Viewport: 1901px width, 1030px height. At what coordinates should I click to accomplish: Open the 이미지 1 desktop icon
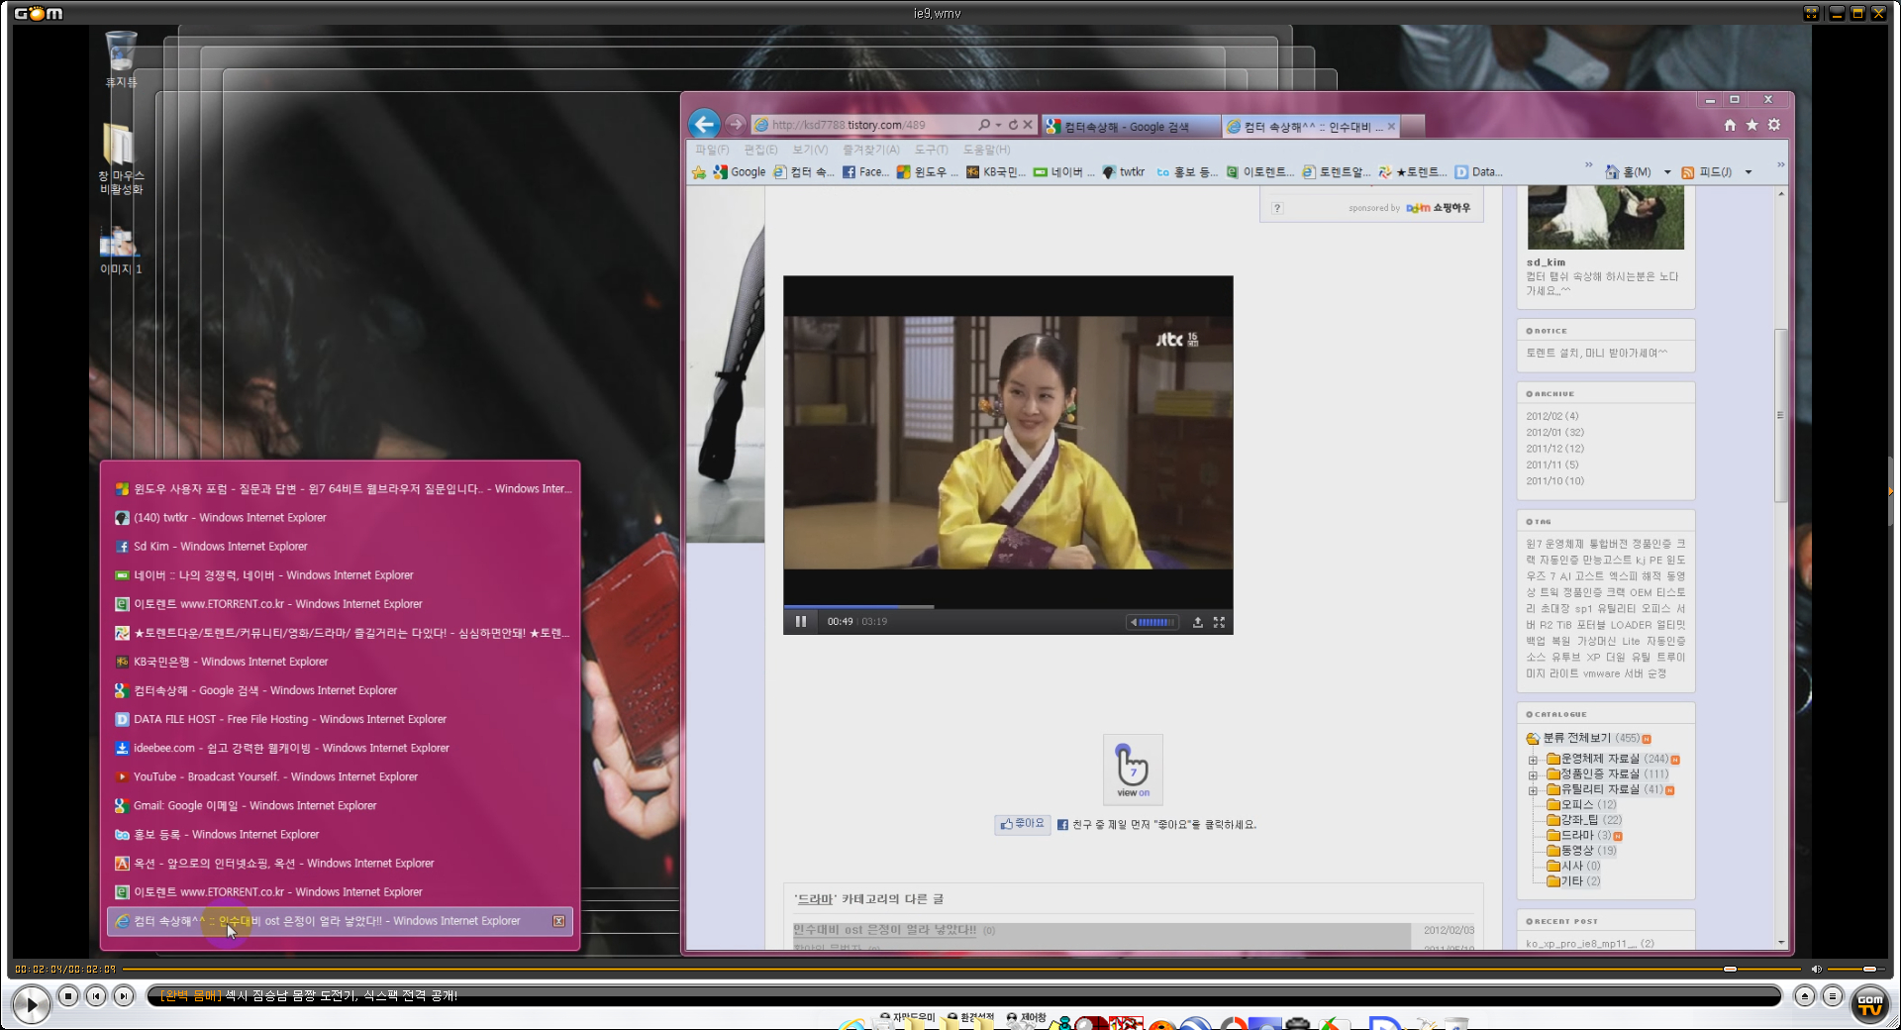[121, 250]
